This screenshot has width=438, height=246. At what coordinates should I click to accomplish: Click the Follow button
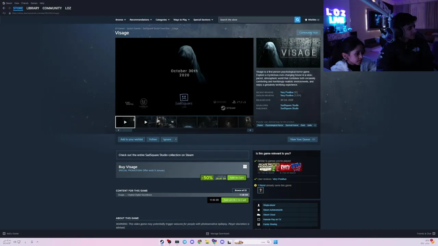pos(153,139)
